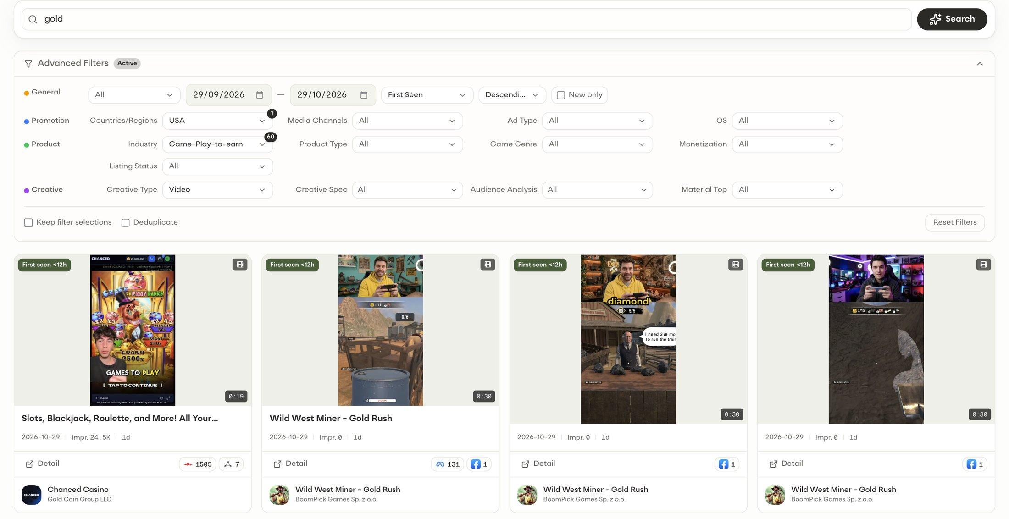Click the Search button
Viewport: 1009px width, 519px height.
tap(952, 19)
